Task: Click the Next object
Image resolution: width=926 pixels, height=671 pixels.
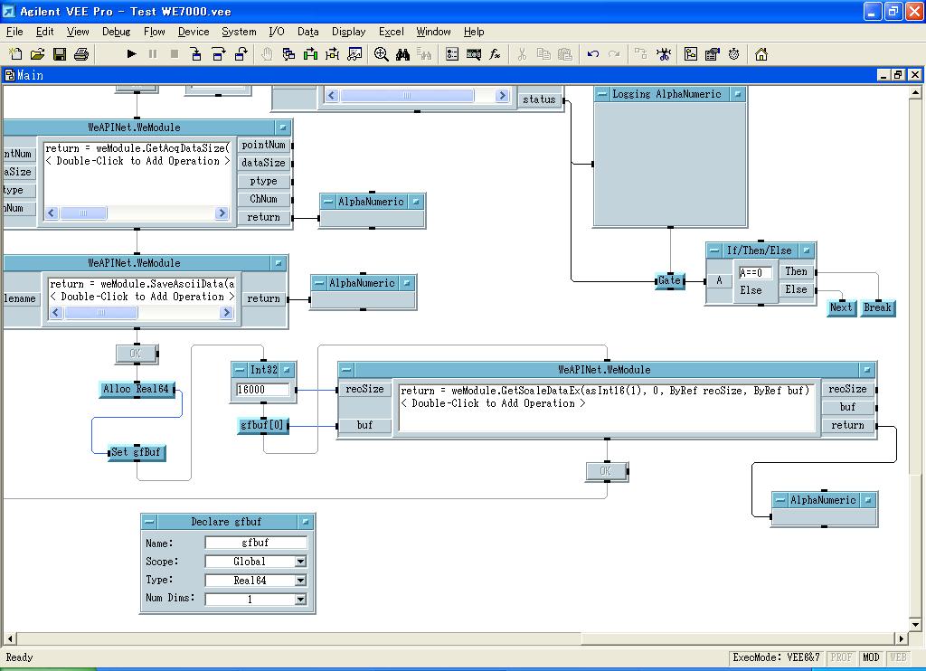Action: click(841, 307)
